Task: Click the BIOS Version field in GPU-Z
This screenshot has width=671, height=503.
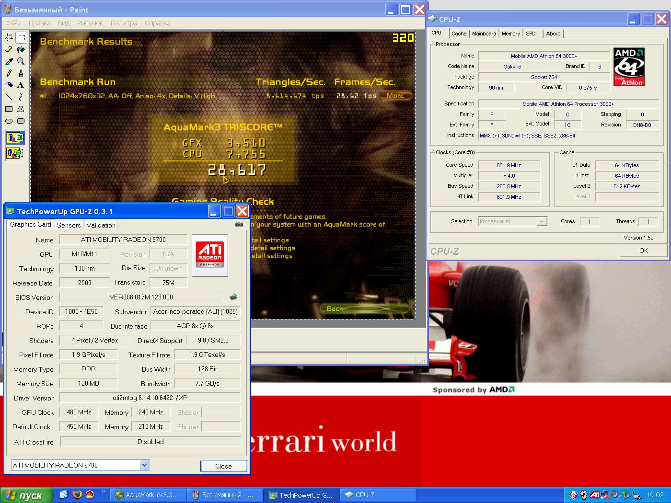Action: tap(141, 297)
